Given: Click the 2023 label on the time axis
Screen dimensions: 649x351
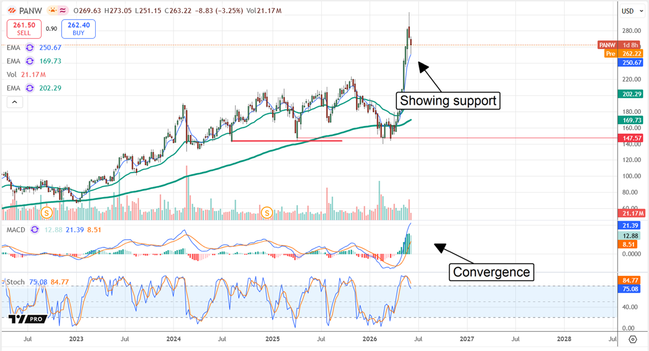Looking at the screenshot, I should point(76,339).
